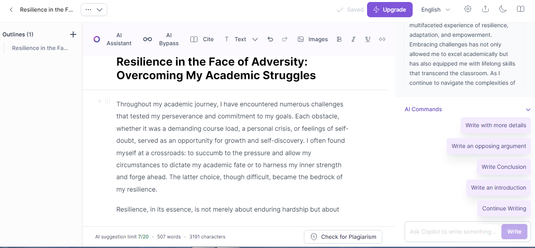Screen dimensions: 535x248
Task: Toggle dark mode moon icon
Action: pos(503,9)
